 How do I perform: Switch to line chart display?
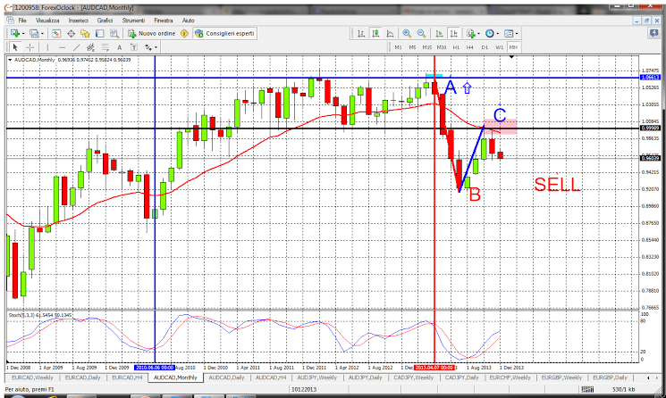390,33
